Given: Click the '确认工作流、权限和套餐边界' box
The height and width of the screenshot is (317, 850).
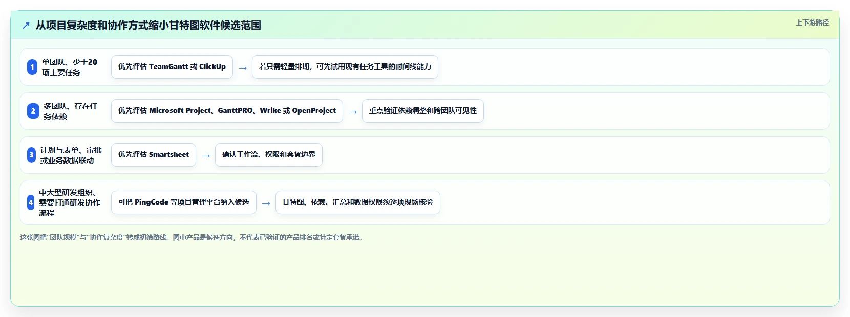Looking at the screenshot, I should coord(269,155).
